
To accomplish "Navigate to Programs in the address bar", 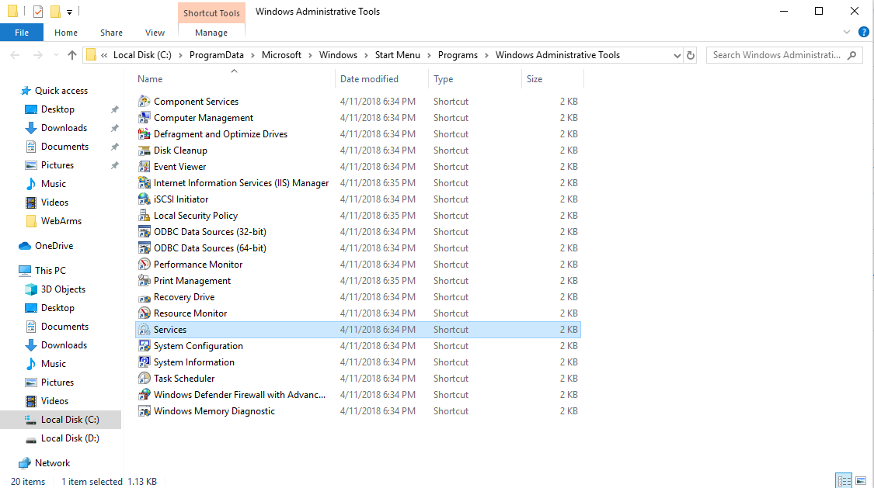I will 458,55.
